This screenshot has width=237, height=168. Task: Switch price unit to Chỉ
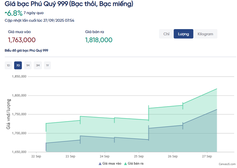click(166, 34)
